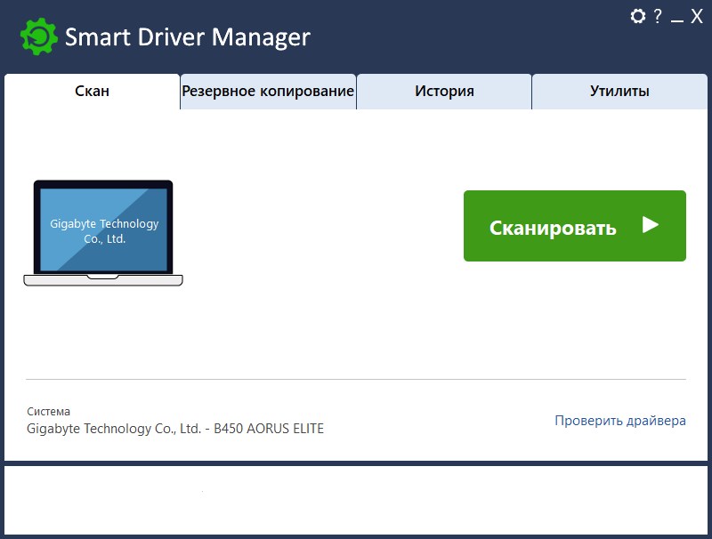Viewport: 712px width, 539px height.
Task: Click the Smart Driver Manager title text
Action: coord(187,36)
